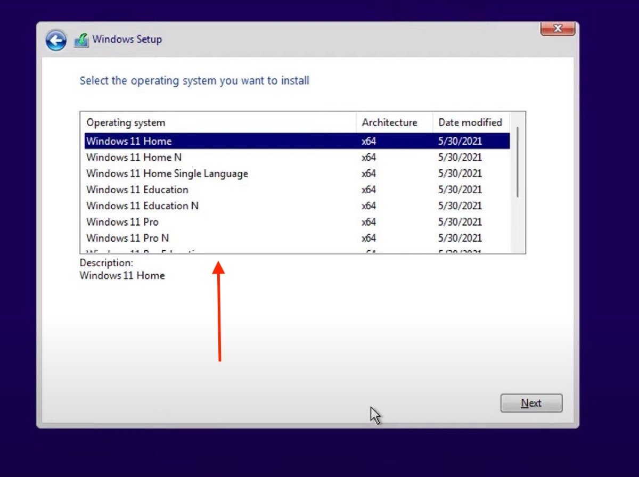Viewport: 639px width, 477px height.
Task: Select Windows 11 Pro edition
Action: tap(297, 221)
